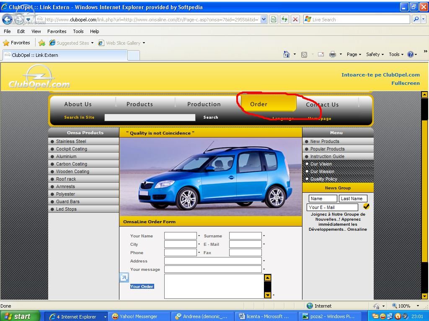This screenshot has height=321, width=429.
Task: Click the Windows start button
Action: (20, 316)
